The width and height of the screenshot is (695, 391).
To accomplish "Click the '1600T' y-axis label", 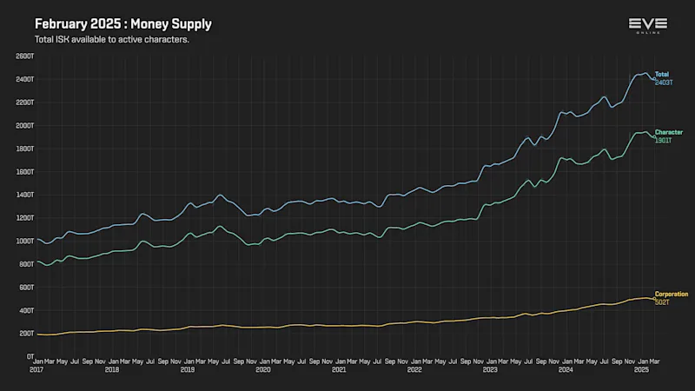I will pyautogui.click(x=25, y=171).
